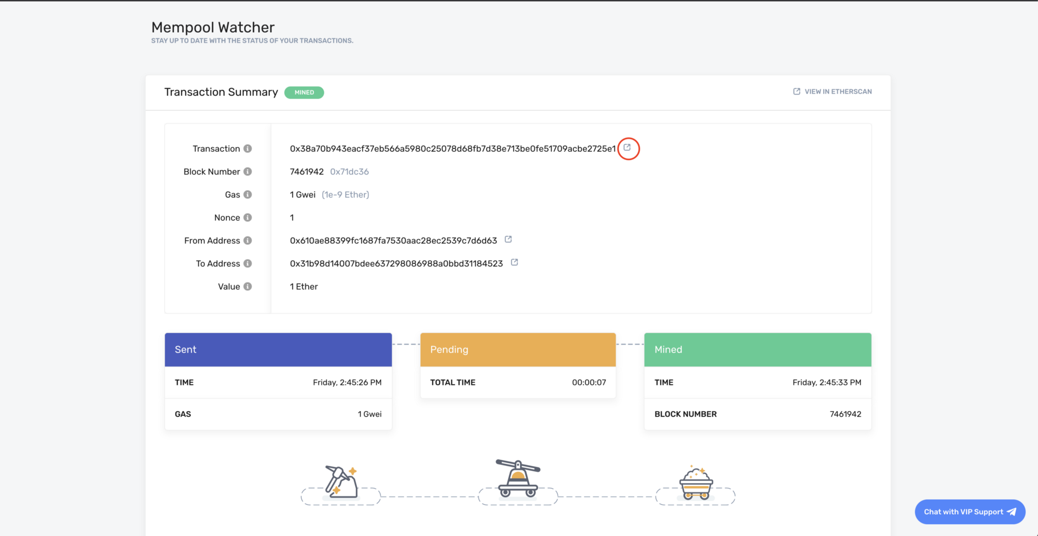The width and height of the screenshot is (1038, 536).
Task: Select the Pending stage header
Action: [x=517, y=350]
